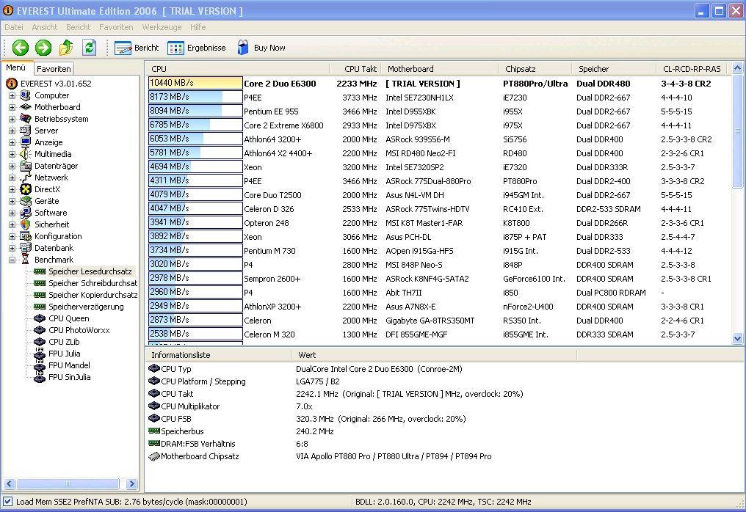
Task: Click sidebar horizontal scrollbar right arrow
Action: click(131, 484)
